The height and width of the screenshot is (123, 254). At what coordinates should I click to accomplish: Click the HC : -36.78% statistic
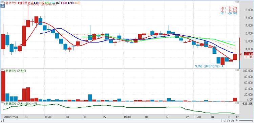tap(229, 13)
